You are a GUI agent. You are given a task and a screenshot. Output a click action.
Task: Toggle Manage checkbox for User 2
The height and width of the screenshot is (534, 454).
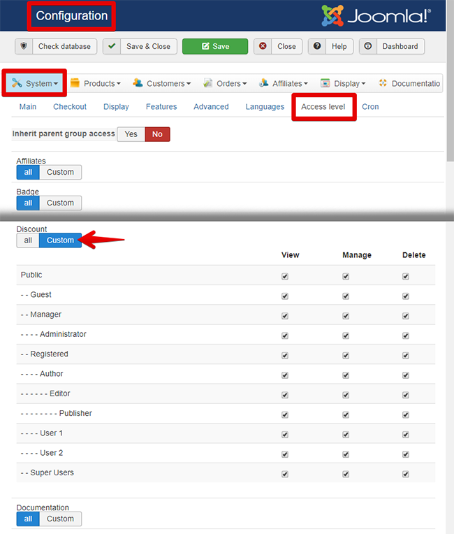[x=346, y=454]
